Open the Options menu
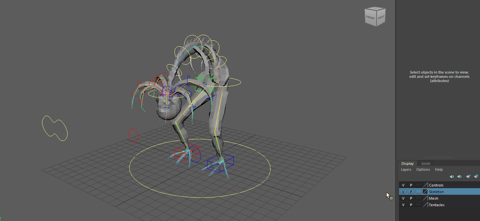This screenshot has height=221, width=480. (x=423, y=169)
